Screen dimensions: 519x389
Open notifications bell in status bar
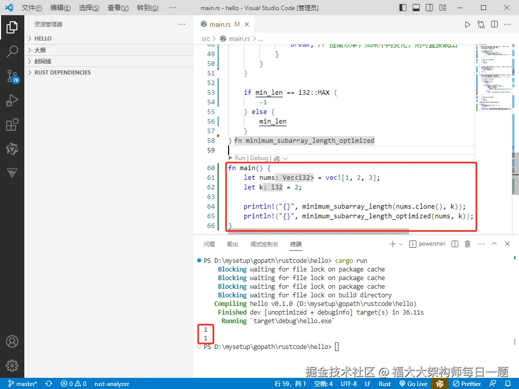pos(508,384)
